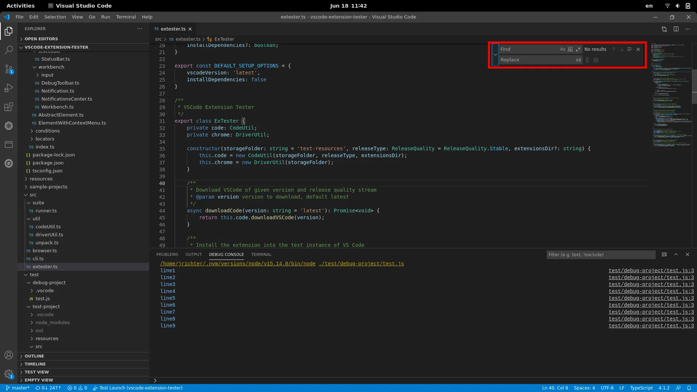Maximize the bottom panel size
The width and height of the screenshot is (697, 392).
click(x=676, y=255)
